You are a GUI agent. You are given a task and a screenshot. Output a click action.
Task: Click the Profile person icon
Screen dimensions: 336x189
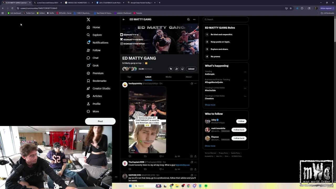click(x=88, y=104)
